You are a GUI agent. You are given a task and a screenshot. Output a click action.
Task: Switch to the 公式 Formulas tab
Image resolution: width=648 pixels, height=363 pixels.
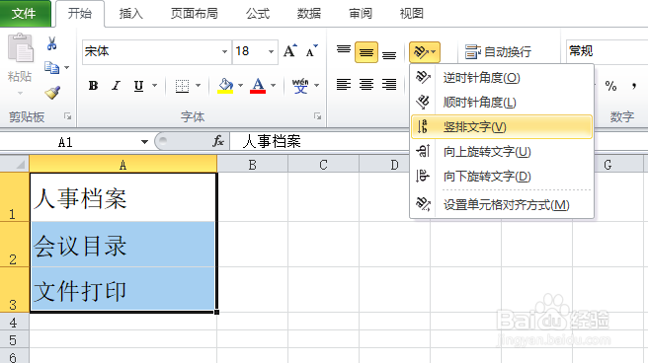tap(258, 14)
